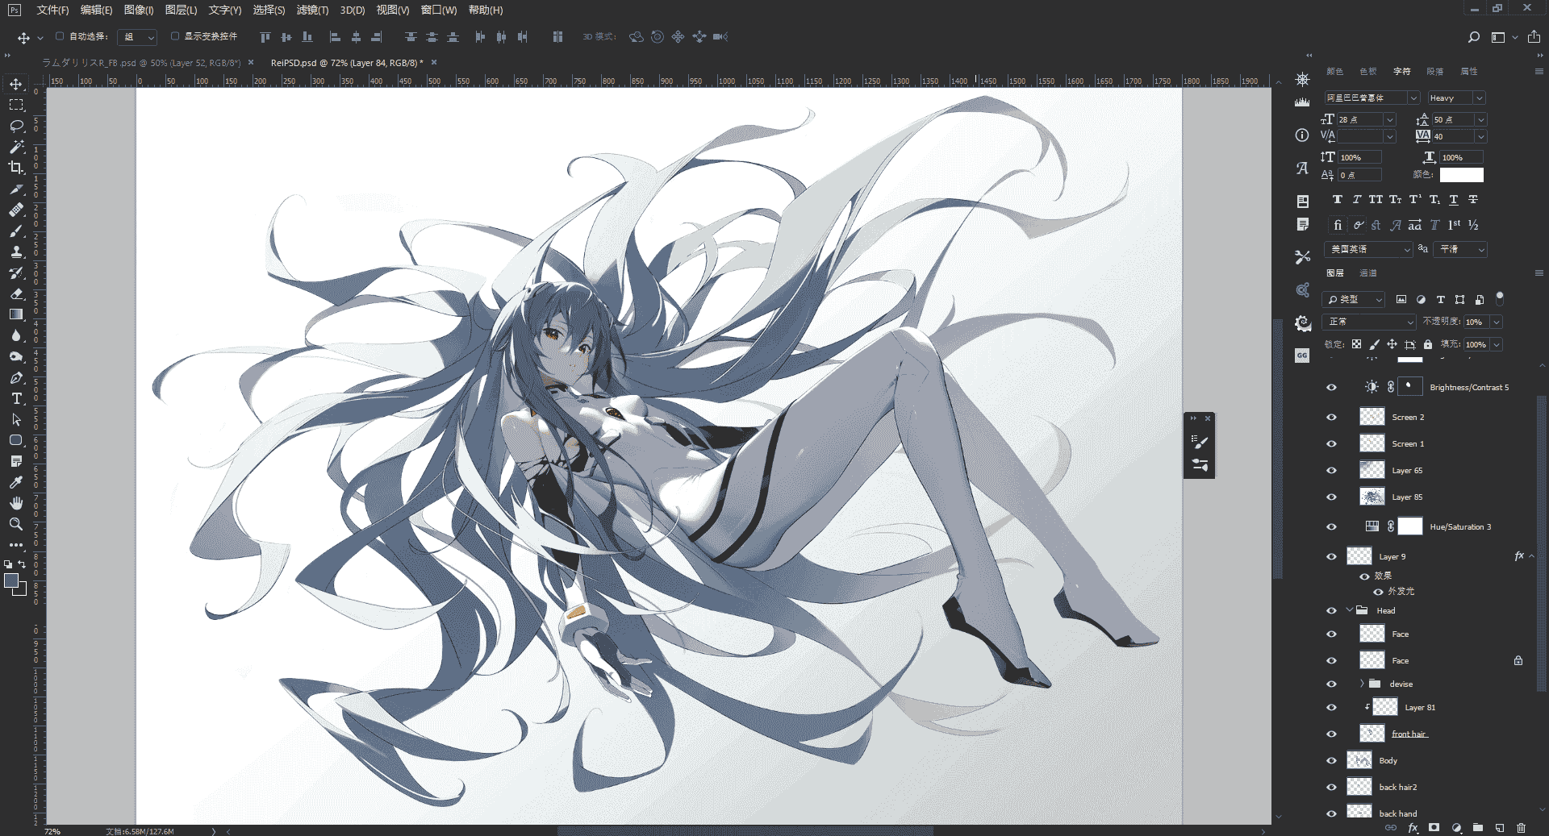The image size is (1549, 836).
Task: Click the text color swatch
Action: pos(1462,175)
